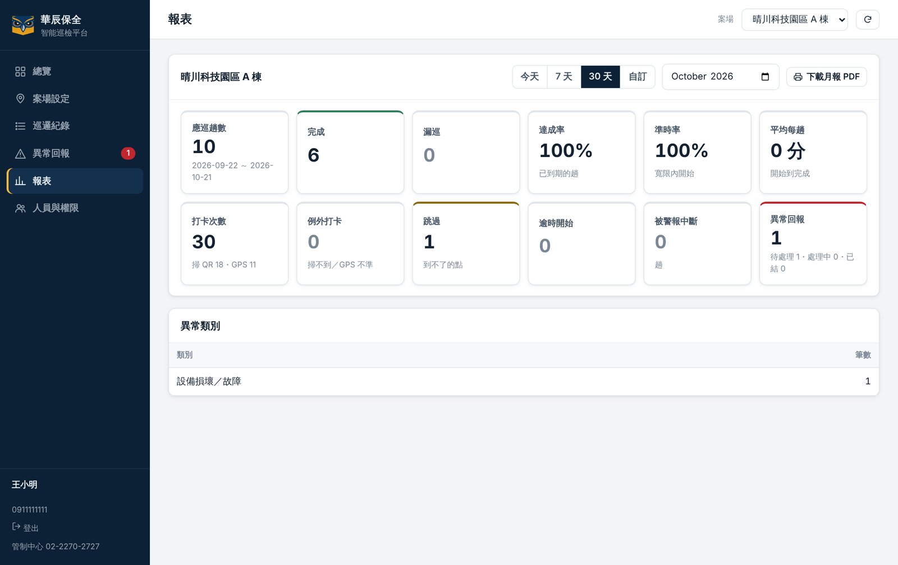Open the calendar picker icon in the month field
The image size is (898, 565).
(x=765, y=77)
